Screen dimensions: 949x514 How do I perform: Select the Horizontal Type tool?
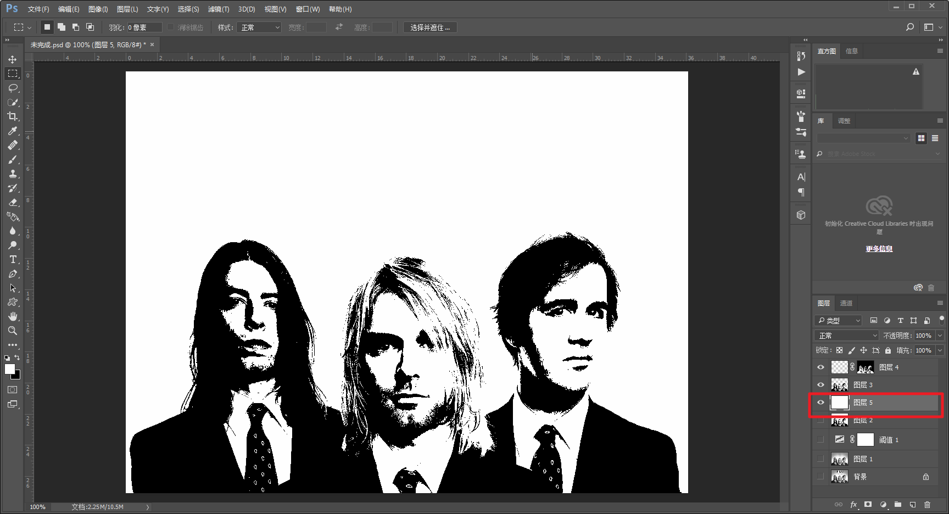(x=13, y=259)
